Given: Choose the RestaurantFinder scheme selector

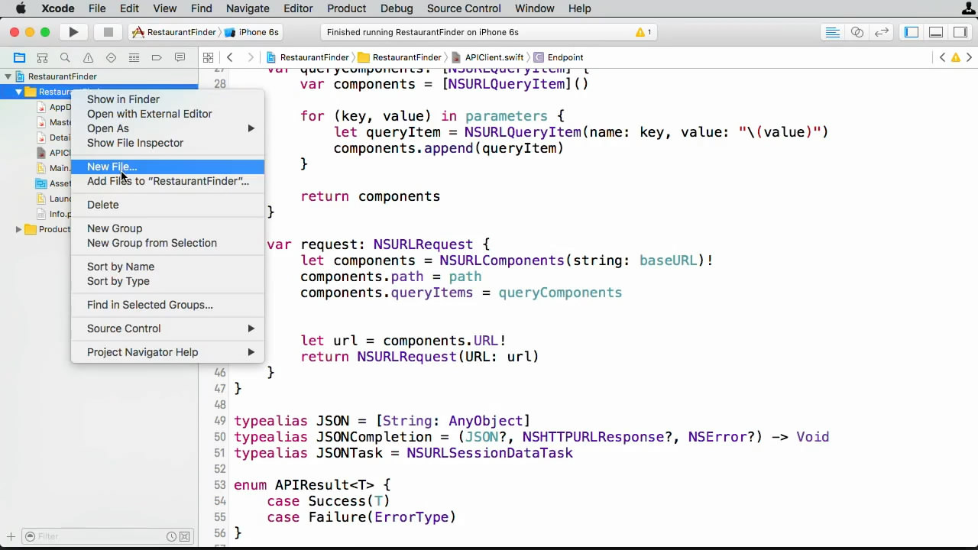Looking at the screenshot, I should coord(174,32).
